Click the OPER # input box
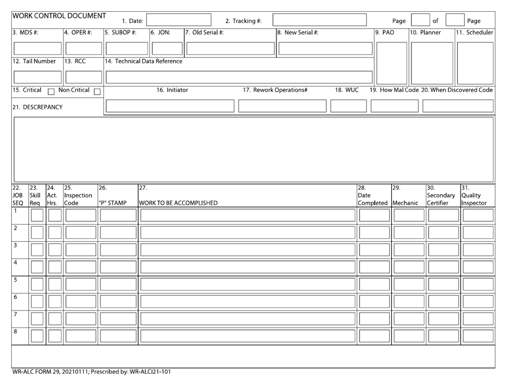Screen dimensions: 507x391 [x=83, y=48]
